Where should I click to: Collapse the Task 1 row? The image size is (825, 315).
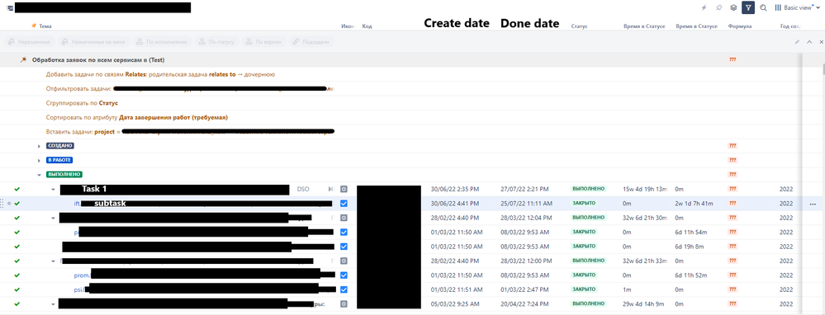53,189
